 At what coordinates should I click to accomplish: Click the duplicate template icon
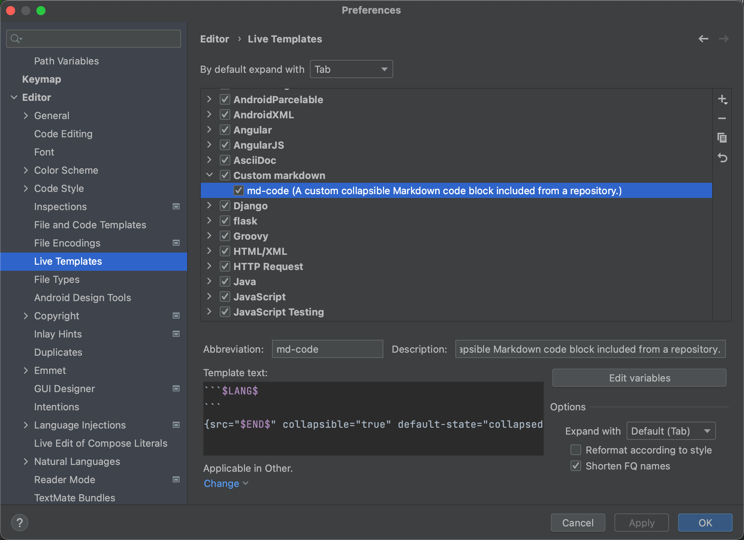point(722,138)
